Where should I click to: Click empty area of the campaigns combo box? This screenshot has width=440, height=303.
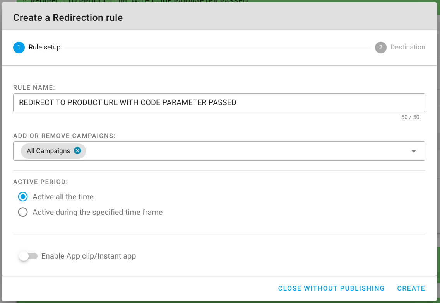coord(248,151)
